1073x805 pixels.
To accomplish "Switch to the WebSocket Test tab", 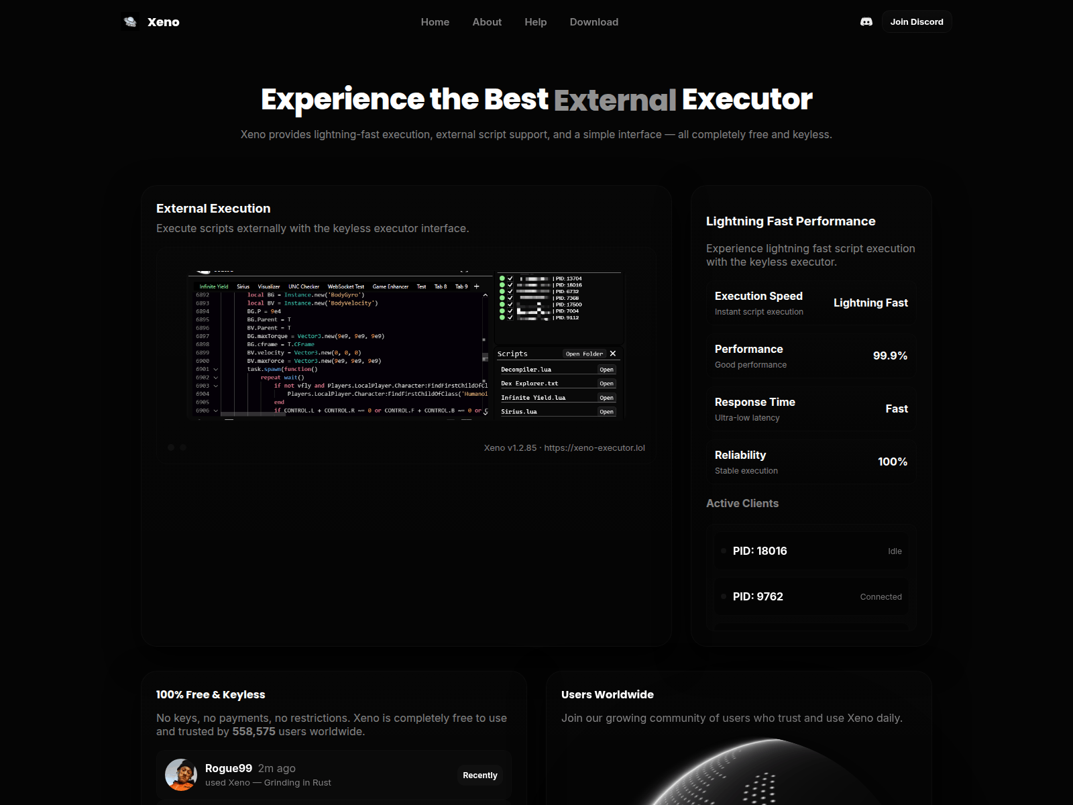I will pyautogui.click(x=346, y=286).
